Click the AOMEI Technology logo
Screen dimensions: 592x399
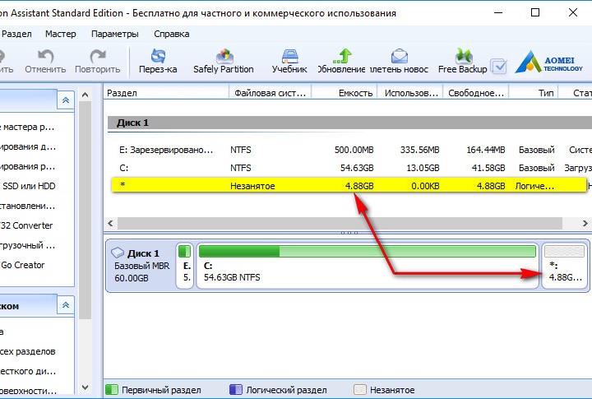tap(548, 62)
